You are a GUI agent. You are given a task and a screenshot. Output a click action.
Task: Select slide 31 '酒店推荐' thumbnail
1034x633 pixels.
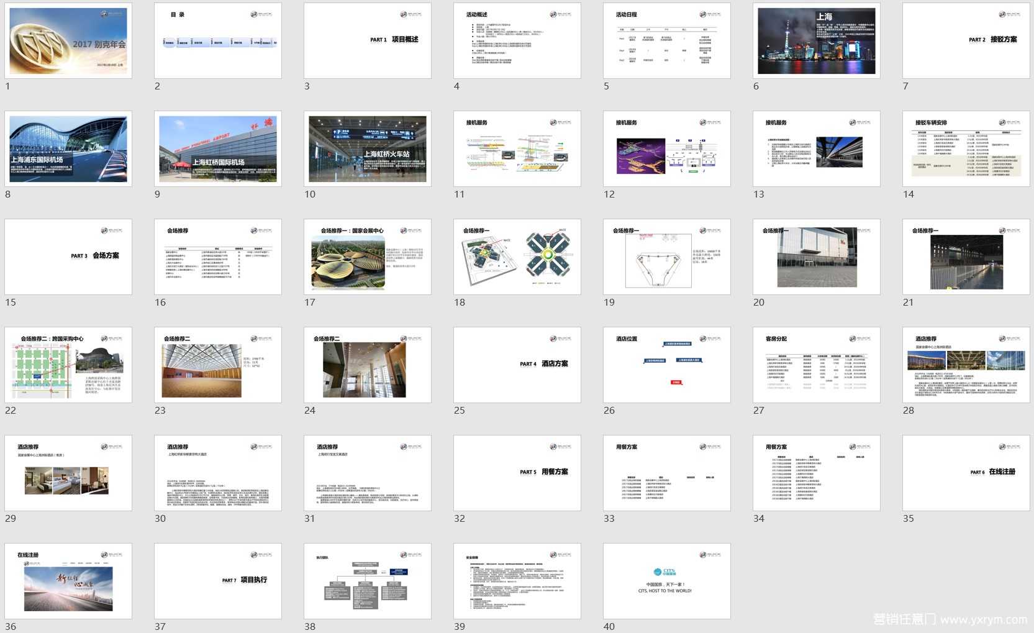click(x=368, y=473)
